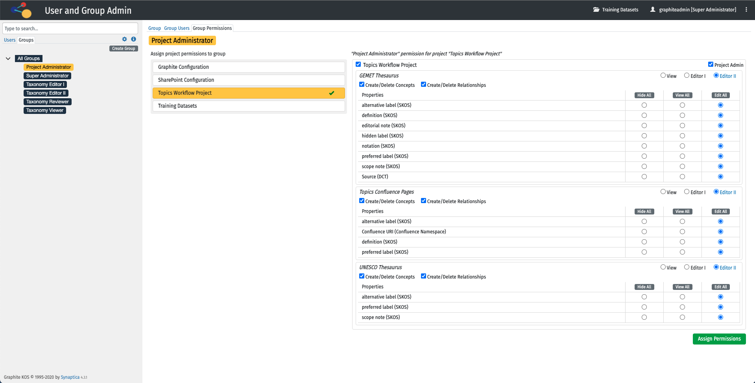Uncheck Create/Delete Relationships for UNESCO Thesaurus
Viewport: 755px width, 383px height.
[x=423, y=276]
